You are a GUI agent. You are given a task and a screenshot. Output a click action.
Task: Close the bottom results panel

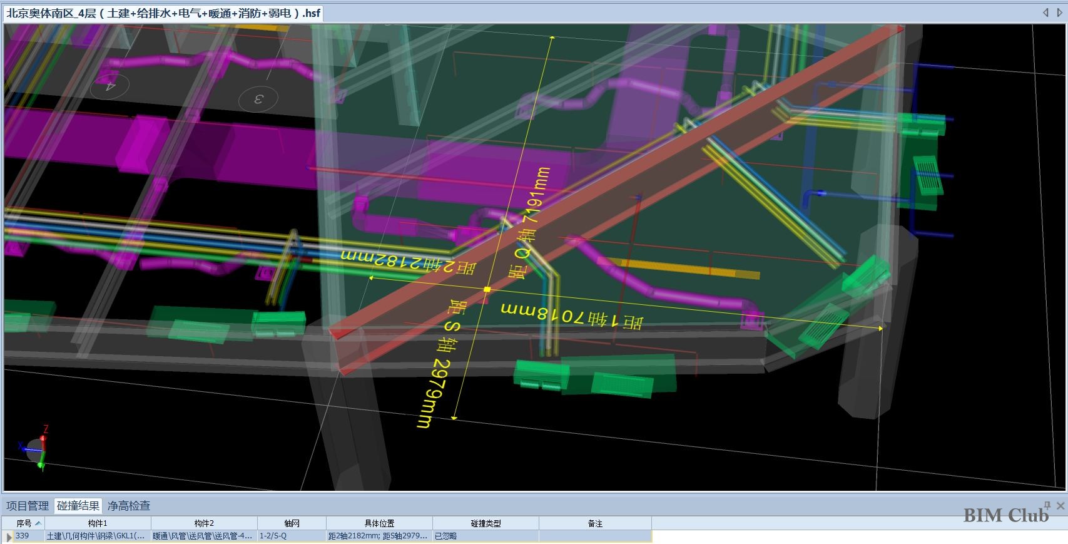1060,505
